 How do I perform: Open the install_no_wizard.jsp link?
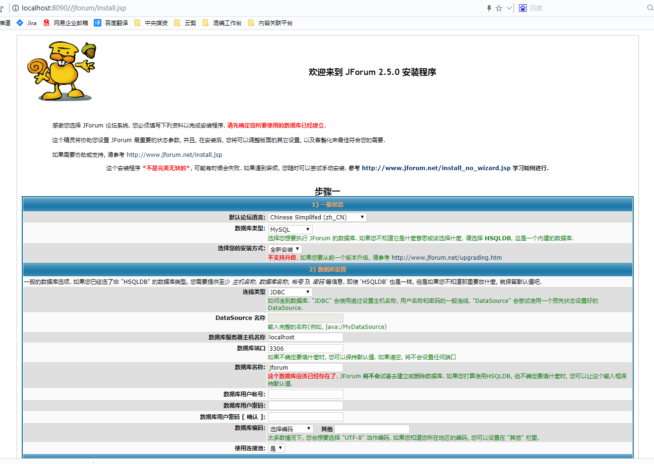click(436, 168)
